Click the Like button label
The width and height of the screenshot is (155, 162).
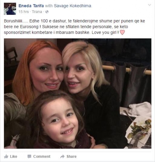(13, 157)
